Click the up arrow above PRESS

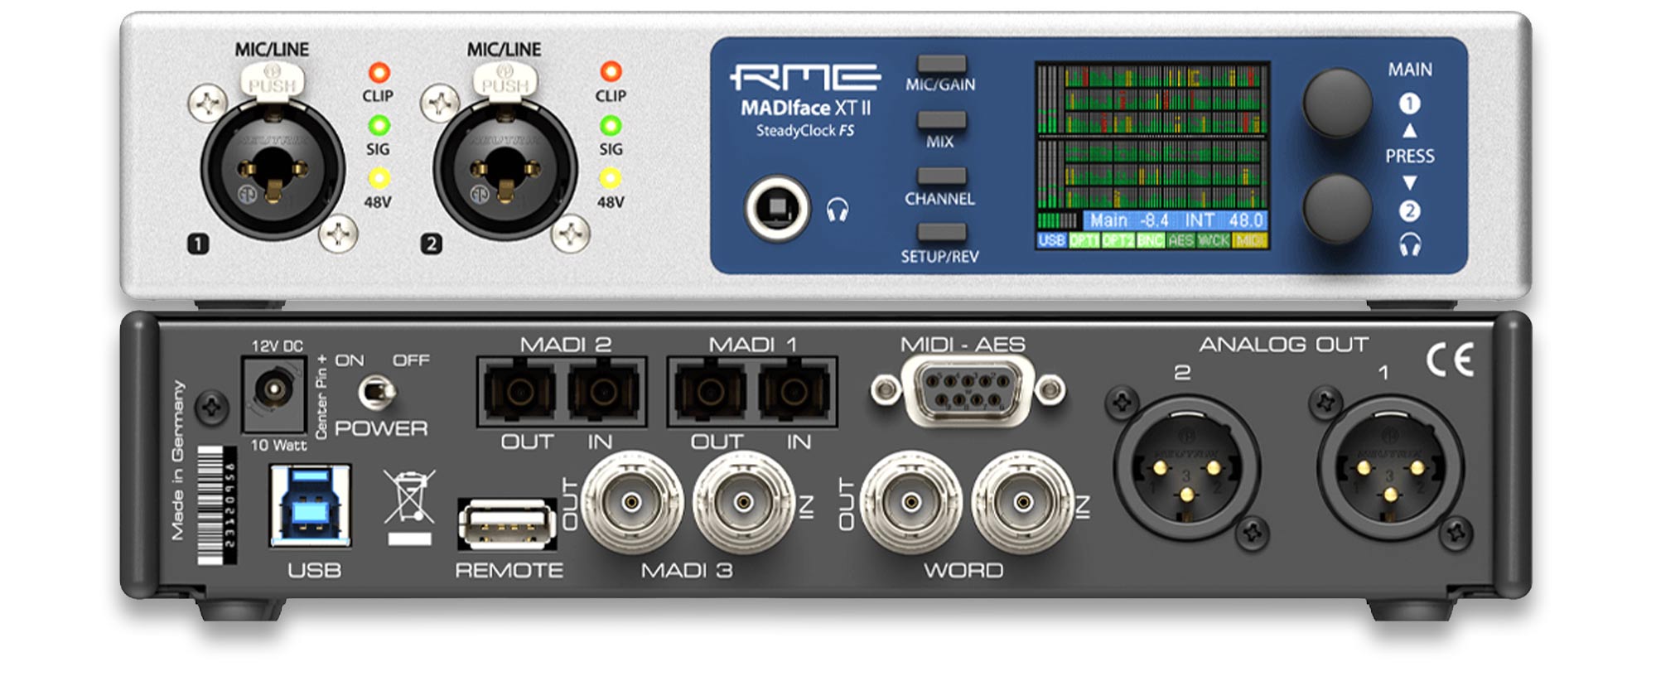(1409, 131)
